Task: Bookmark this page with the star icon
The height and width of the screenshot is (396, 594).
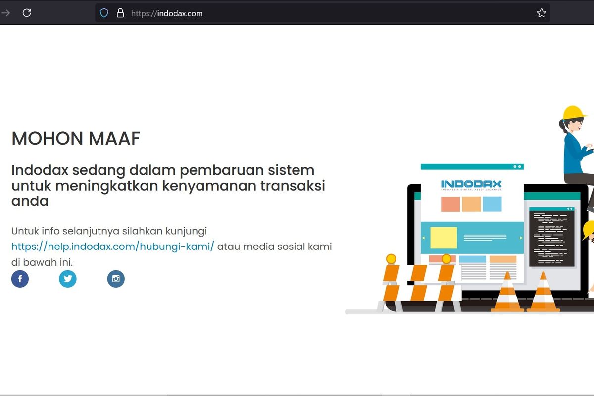Action: point(542,13)
